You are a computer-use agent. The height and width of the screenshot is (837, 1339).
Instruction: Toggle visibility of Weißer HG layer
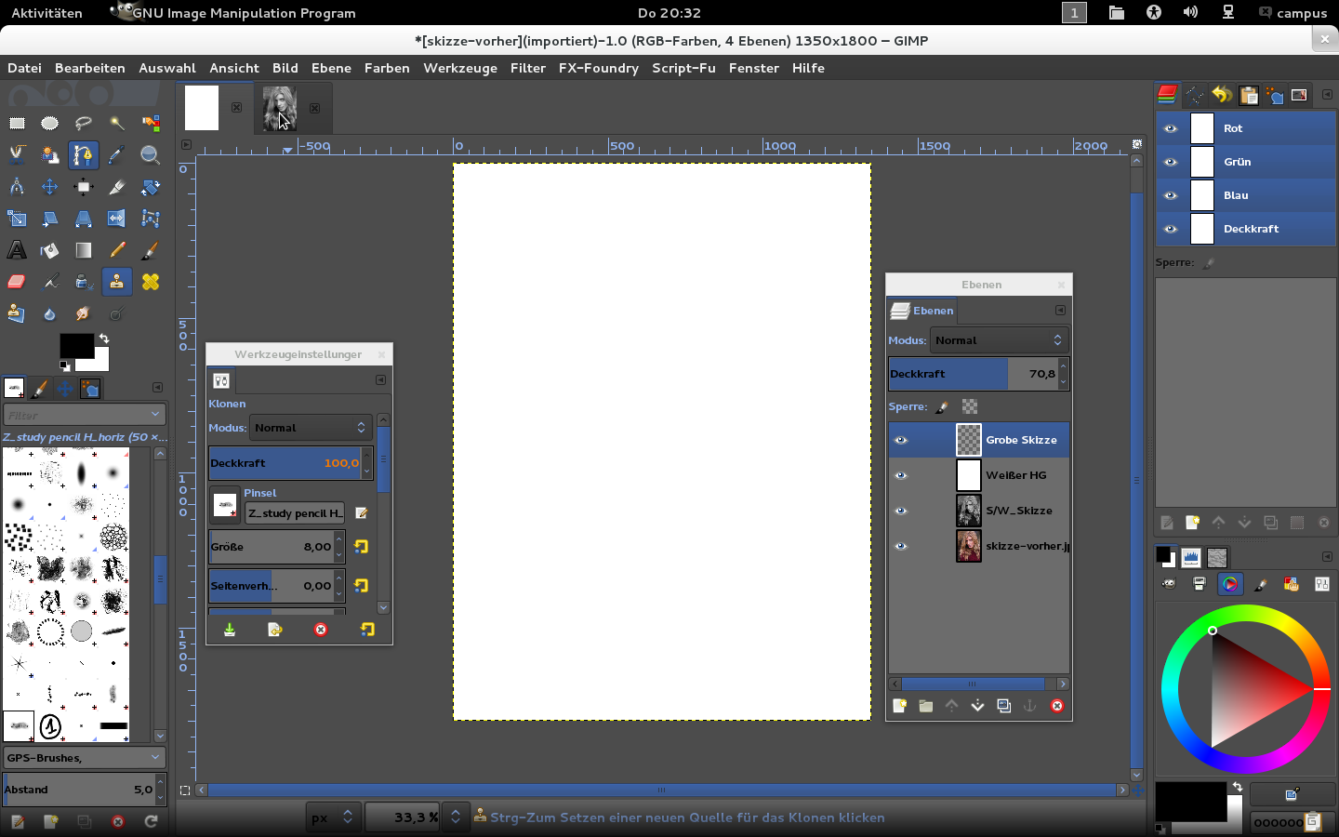point(900,475)
